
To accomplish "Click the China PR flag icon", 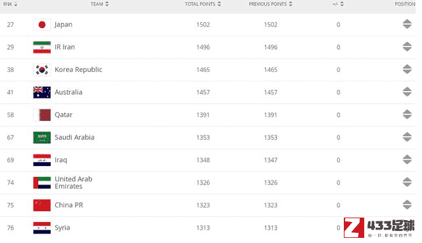I will (x=42, y=205).
